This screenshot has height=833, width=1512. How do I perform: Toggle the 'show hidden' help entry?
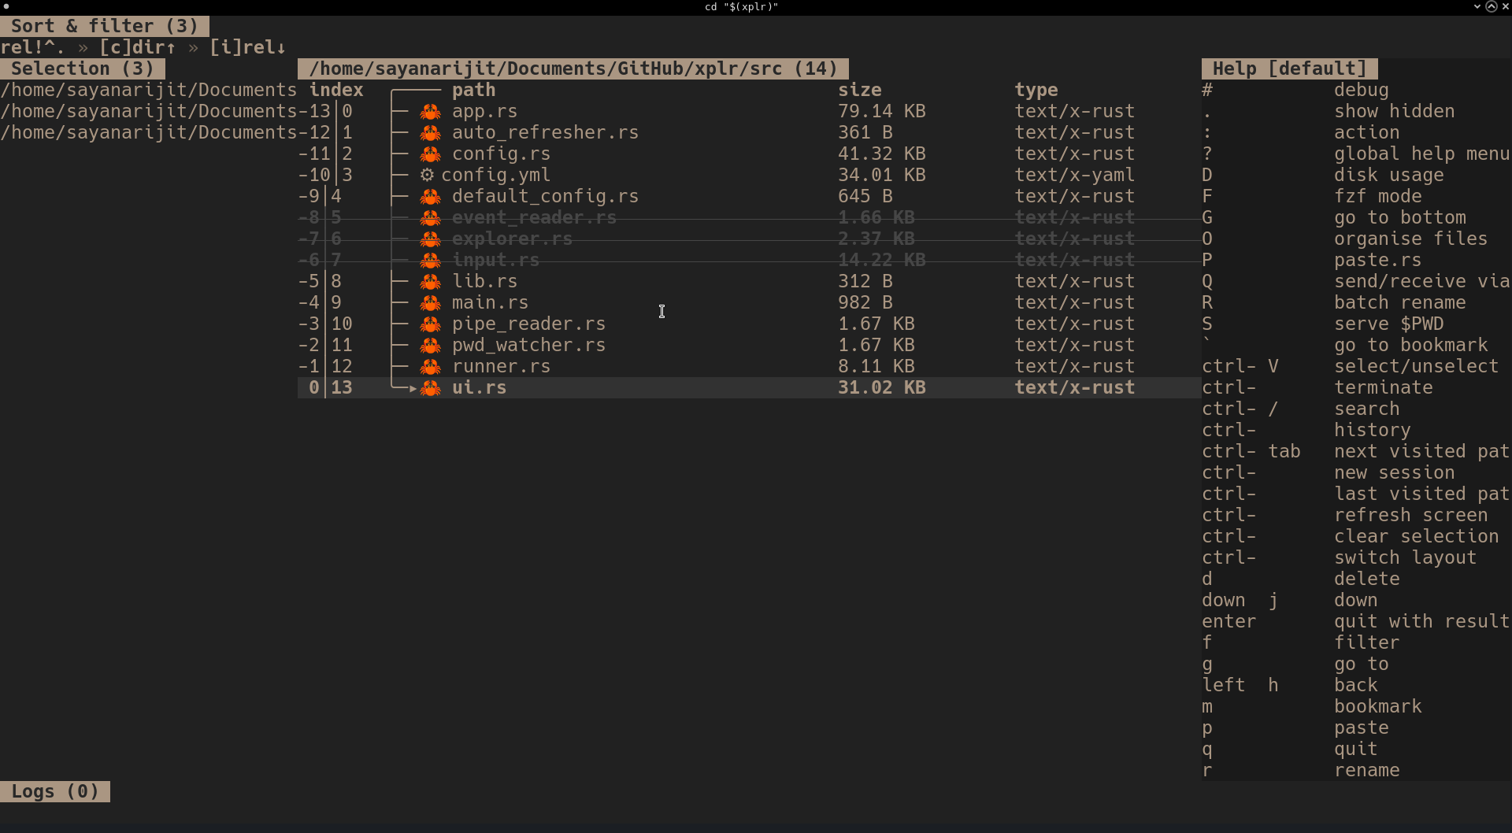click(1395, 111)
